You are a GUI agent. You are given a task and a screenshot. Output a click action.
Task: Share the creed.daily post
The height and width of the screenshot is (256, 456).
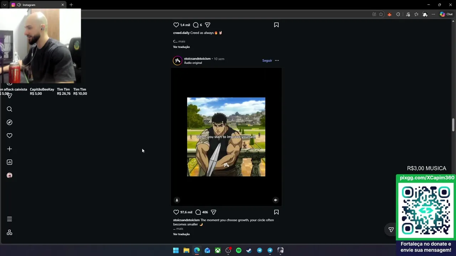pos(207,25)
